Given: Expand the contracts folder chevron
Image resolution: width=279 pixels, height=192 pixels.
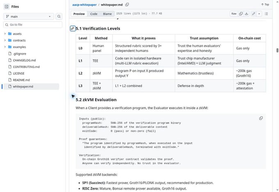Looking at the screenshot, I should pos(5,40).
